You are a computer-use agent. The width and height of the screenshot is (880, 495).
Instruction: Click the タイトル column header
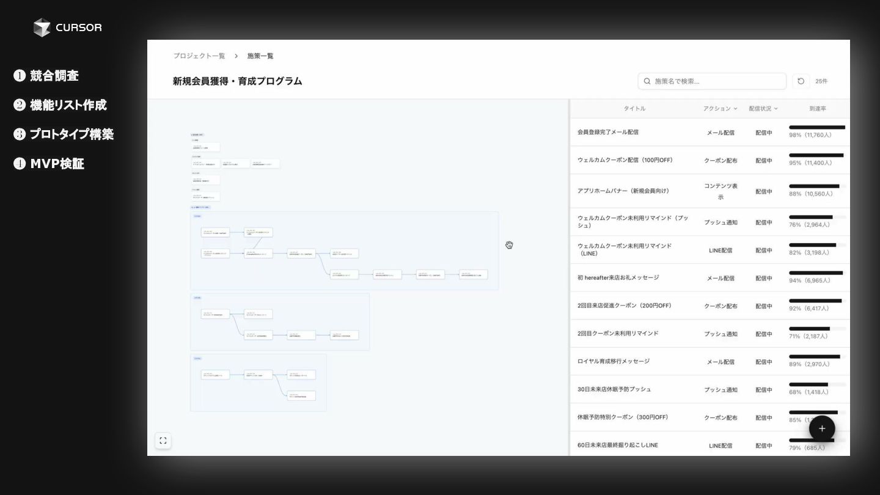coord(634,109)
